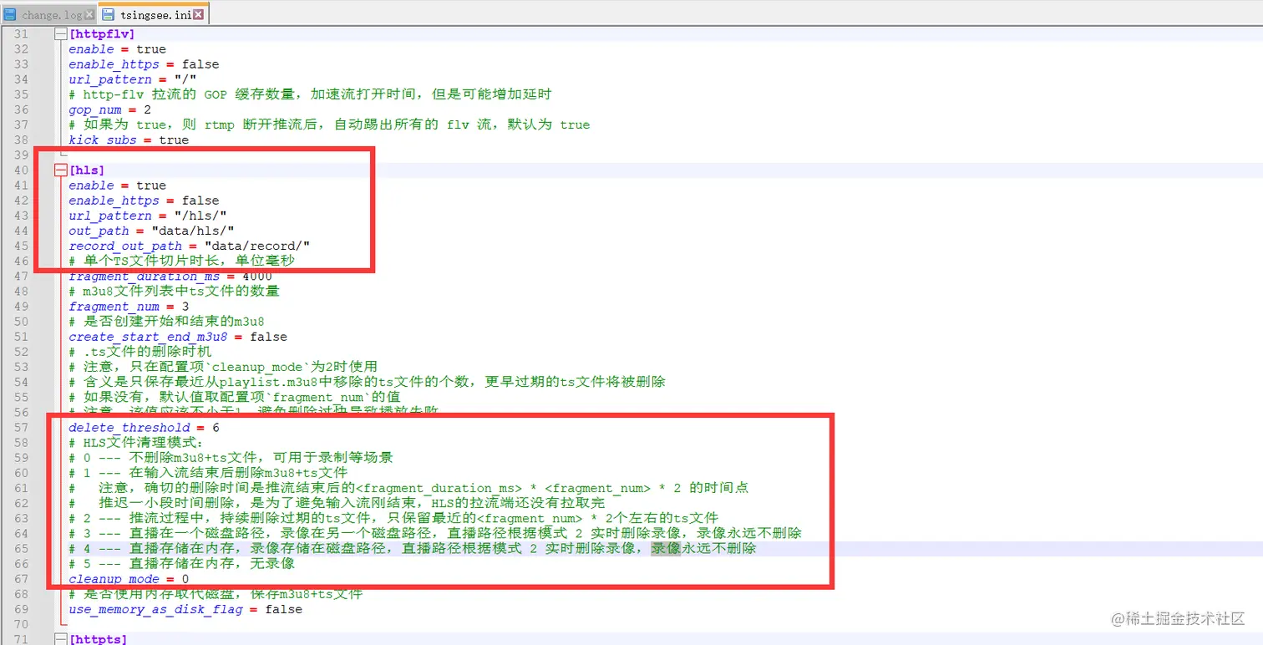The width and height of the screenshot is (1263, 645).
Task: Click the highlighted word 录像 on line 65
Action: tap(667, 549)
